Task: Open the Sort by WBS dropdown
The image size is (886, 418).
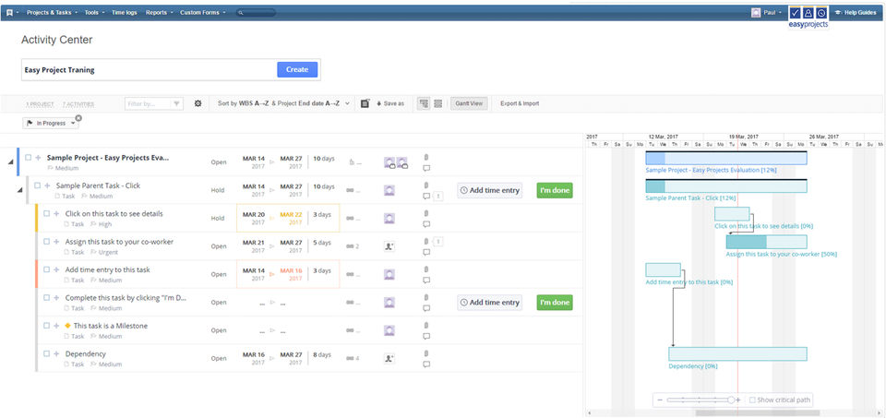Action: (283, 104)
